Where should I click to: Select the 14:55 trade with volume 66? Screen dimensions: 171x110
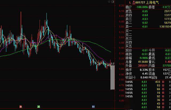pos(148,89)
